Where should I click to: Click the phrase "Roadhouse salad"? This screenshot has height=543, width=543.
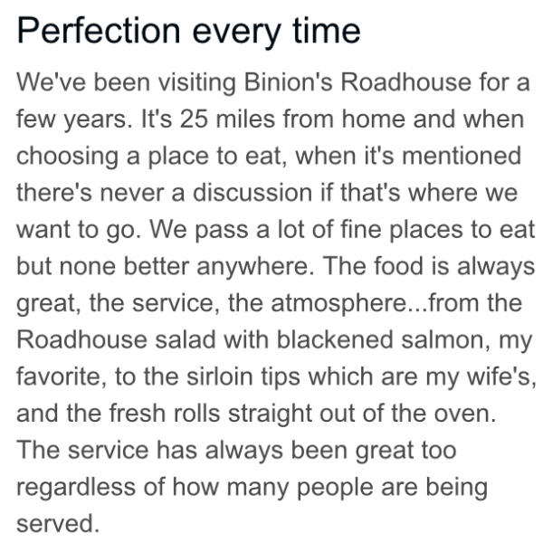pos(117,339)
